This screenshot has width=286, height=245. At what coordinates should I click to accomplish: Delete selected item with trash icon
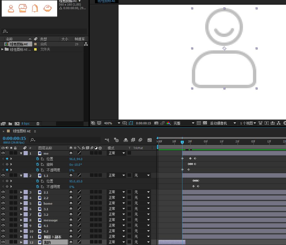(38, 124)
